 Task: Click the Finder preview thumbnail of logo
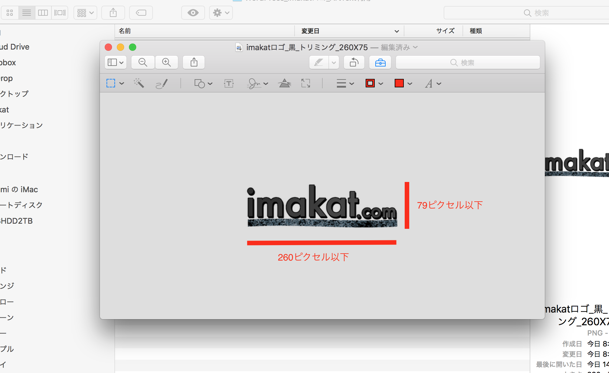(577, 163)
